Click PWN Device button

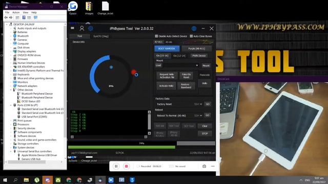tap(199, 56)
